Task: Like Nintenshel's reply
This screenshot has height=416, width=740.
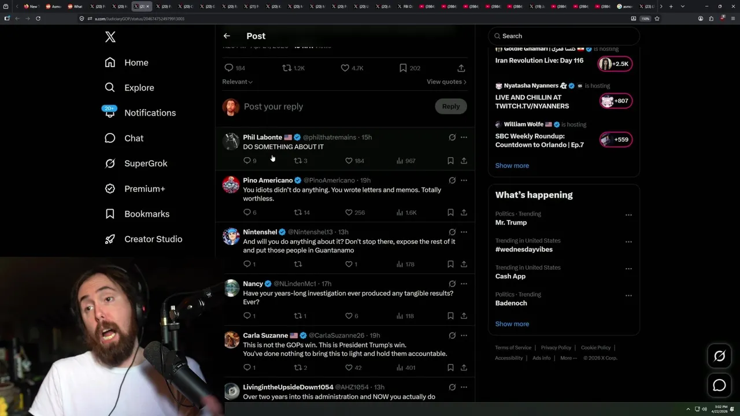Action: point(349,264)
